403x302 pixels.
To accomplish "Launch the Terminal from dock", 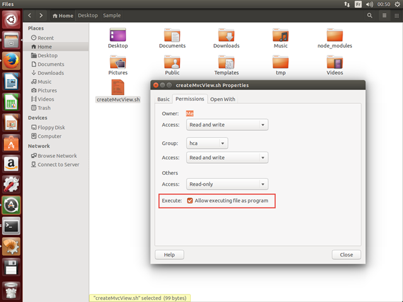I will click(x=11, y=226).
